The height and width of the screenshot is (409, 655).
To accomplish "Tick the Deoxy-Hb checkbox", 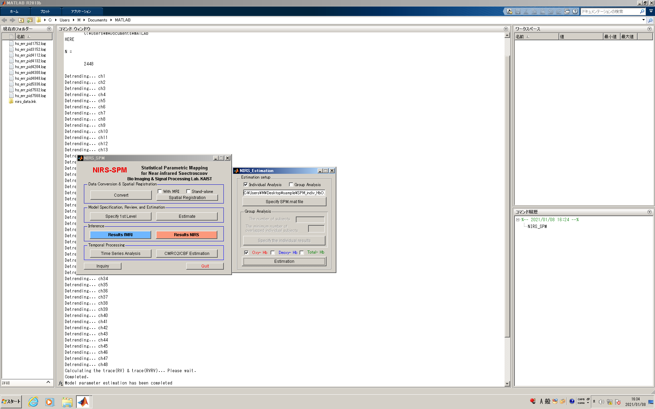I will (273, 253).
